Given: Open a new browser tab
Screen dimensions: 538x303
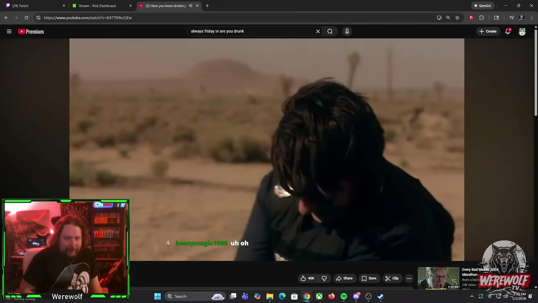Looking at the screenshot, I should pos(207,6).
